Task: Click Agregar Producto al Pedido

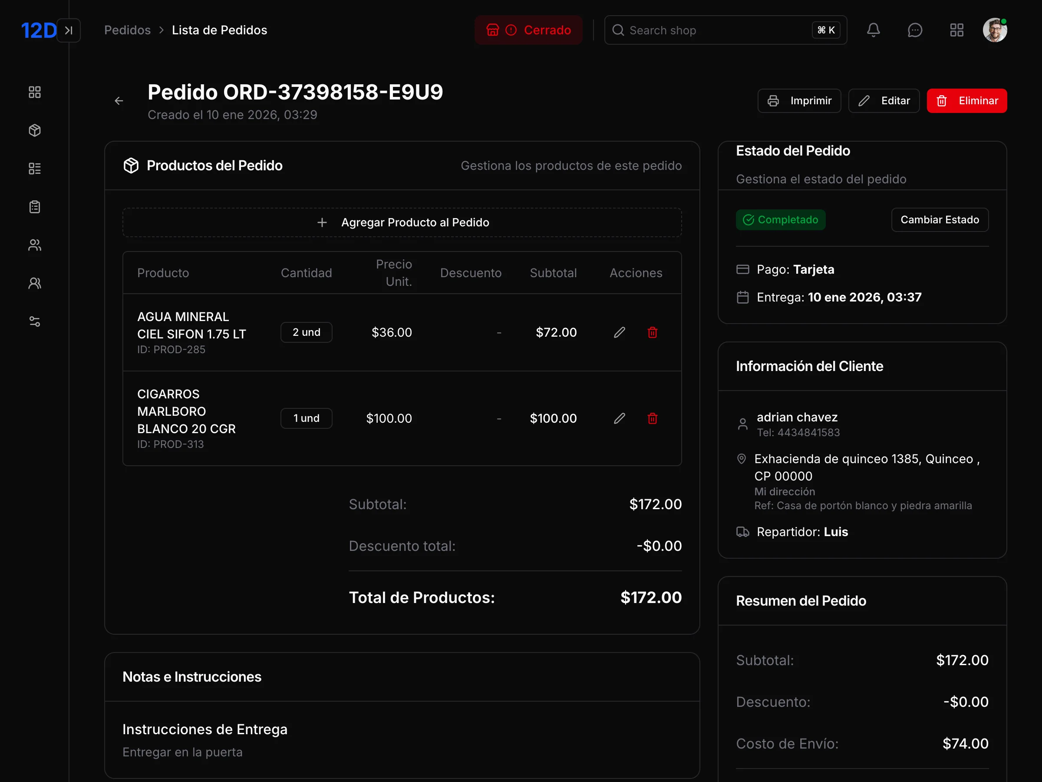Action: [402, 222]
